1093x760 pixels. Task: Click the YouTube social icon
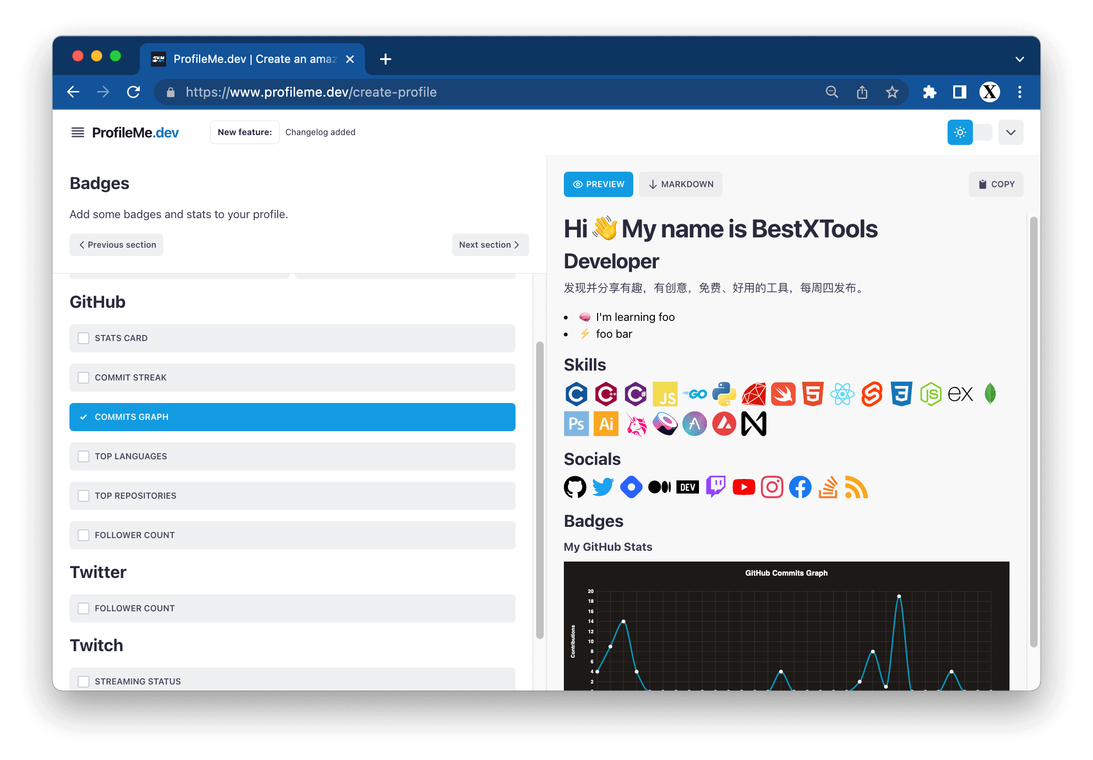[x=744, y=487]
